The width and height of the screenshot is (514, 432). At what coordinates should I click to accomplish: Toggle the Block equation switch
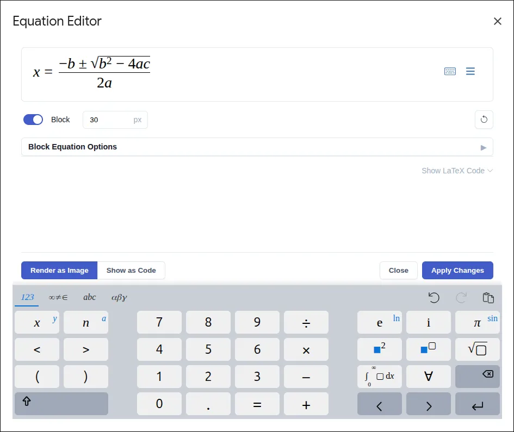tap(33, 120)
